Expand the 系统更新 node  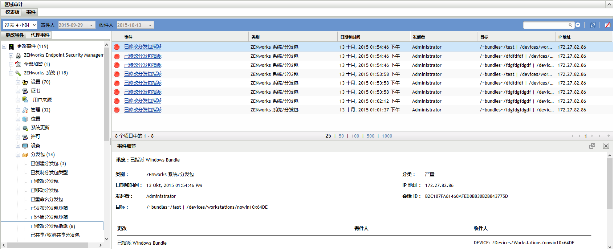18,128
